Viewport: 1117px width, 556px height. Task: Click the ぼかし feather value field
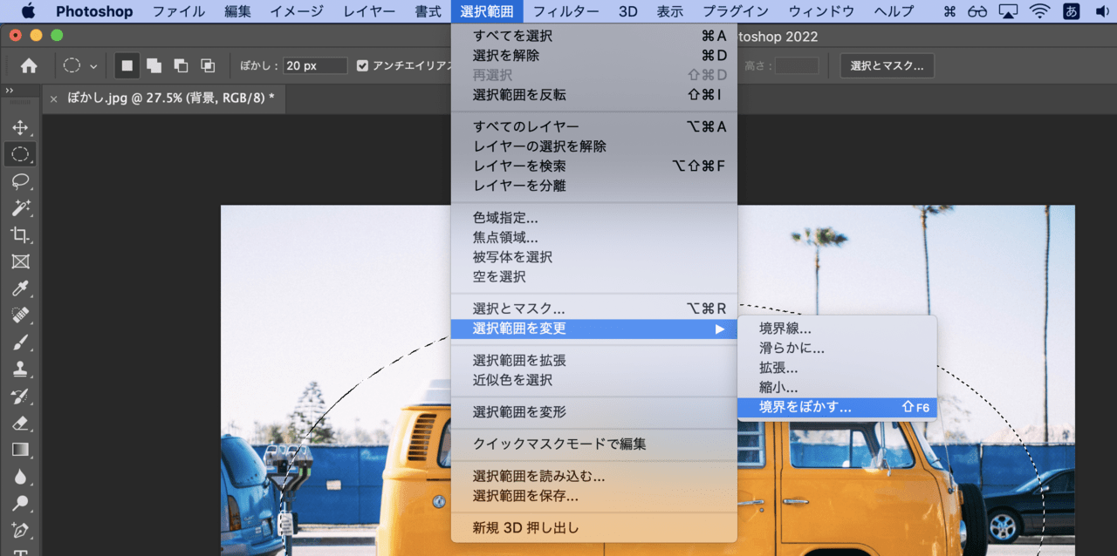pyautogui.click(x=314, y=65)
